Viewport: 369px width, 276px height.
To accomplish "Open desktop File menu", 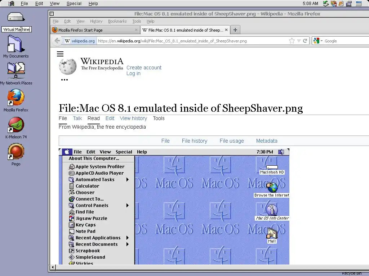I will point(24,4).
